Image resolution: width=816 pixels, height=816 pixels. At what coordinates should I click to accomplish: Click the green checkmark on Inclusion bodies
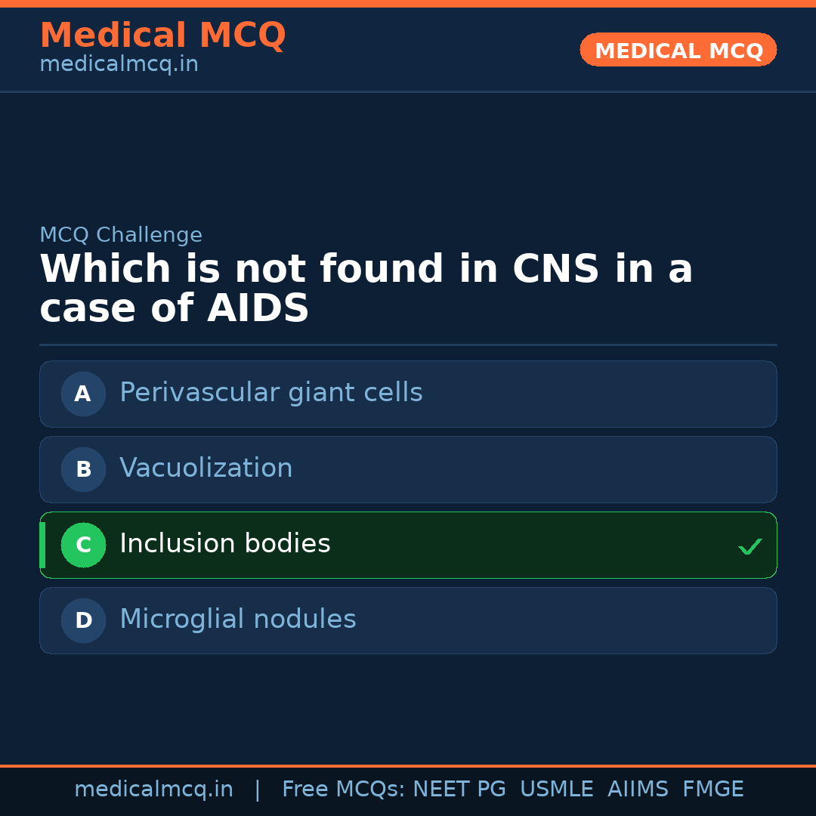[x=750, y=546]
